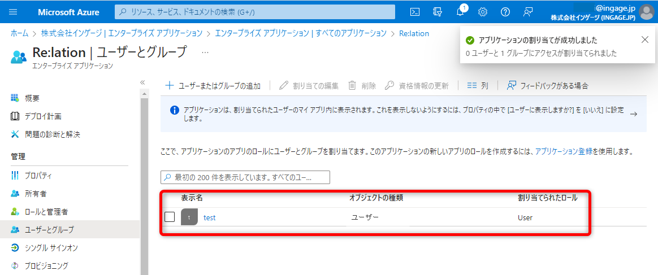Check the checkbox for the test row

coord(170,217)
